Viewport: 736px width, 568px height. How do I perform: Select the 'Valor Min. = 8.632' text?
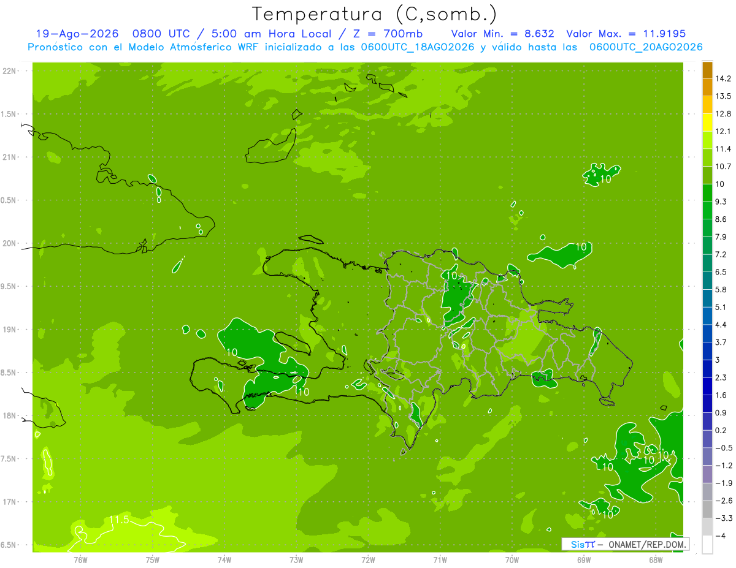[502, 34]
